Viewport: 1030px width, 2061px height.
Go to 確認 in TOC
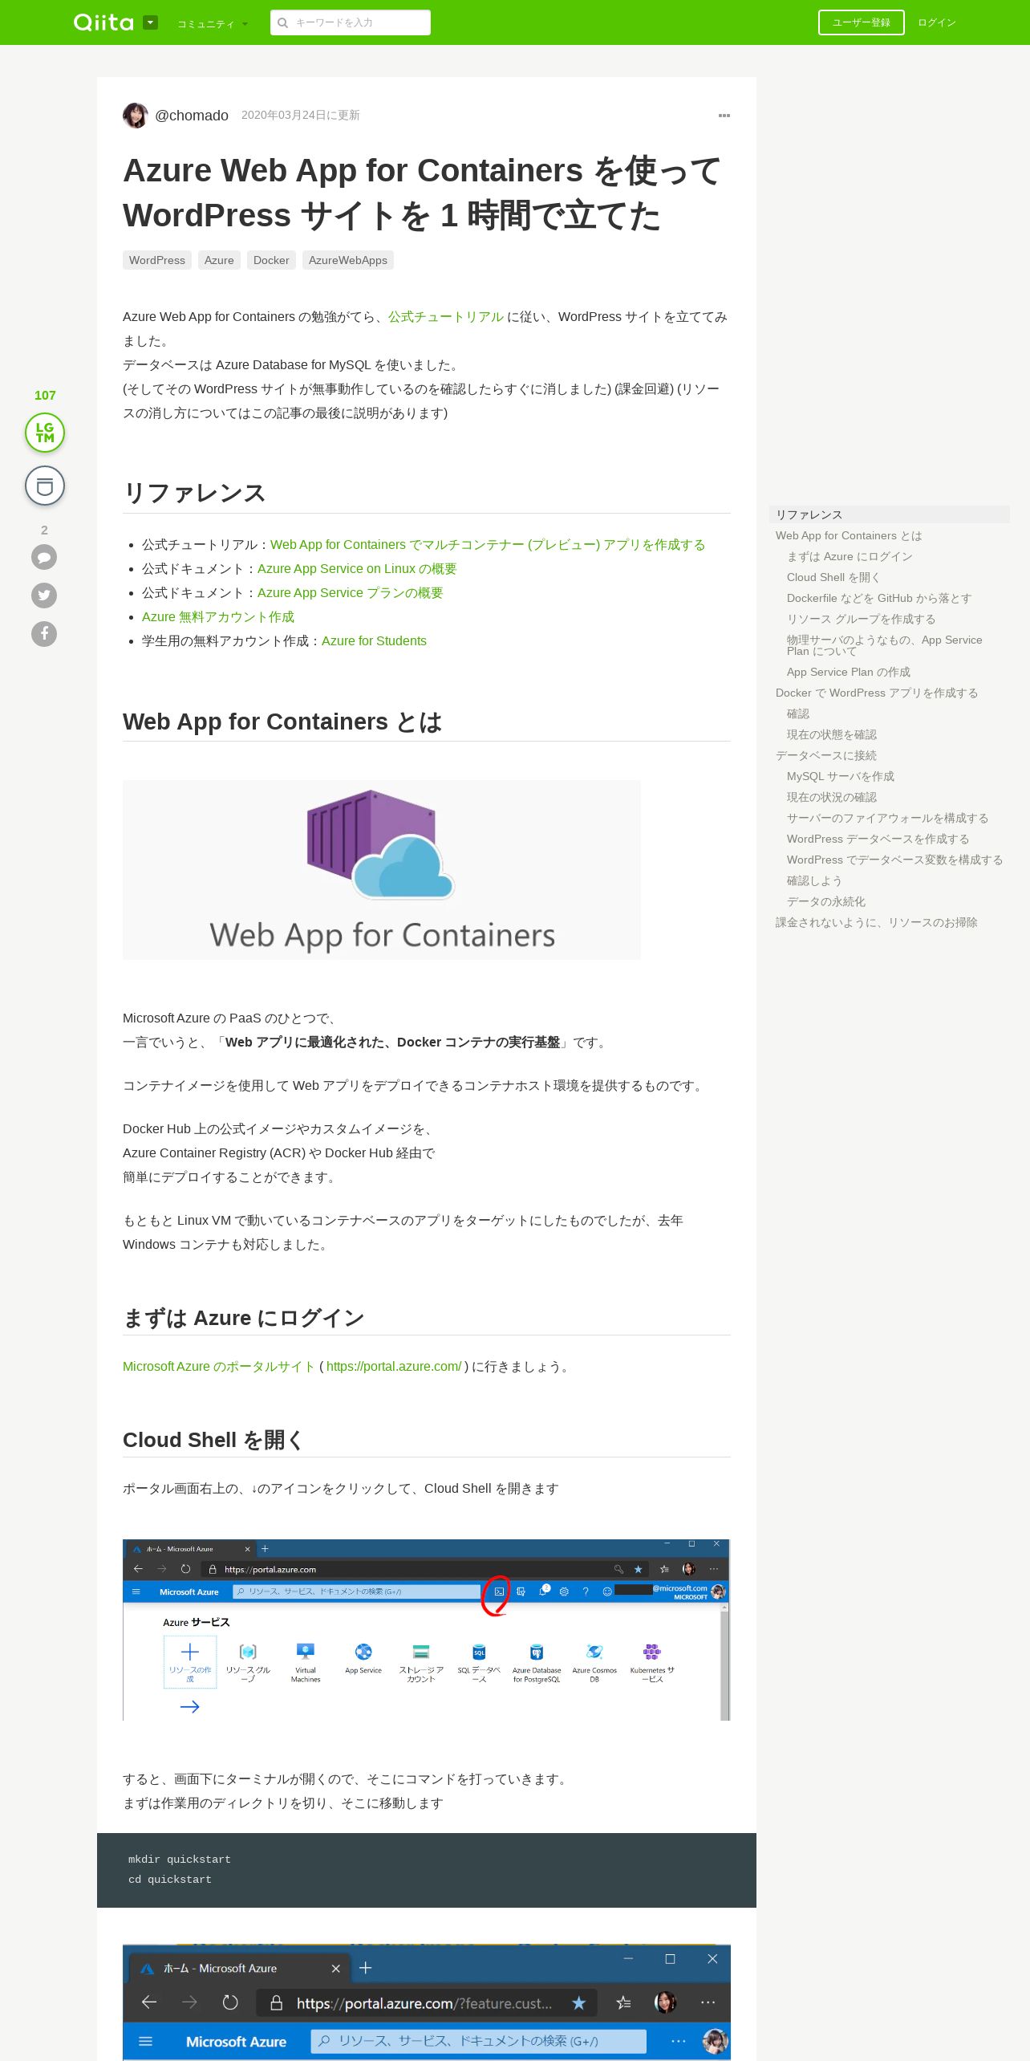coord(798,713)
